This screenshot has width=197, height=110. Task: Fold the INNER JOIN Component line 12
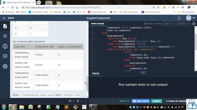coord(94,44)
